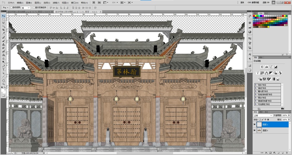Image resolution: width=292 pixels, height=155 pixels.
Task: Select the Blur tool
Action: point(4,58)
